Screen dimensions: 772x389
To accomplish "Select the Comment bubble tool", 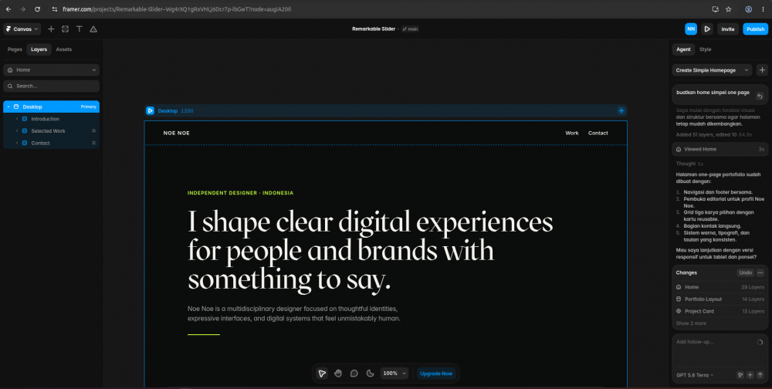I will [x=354, y=374].
